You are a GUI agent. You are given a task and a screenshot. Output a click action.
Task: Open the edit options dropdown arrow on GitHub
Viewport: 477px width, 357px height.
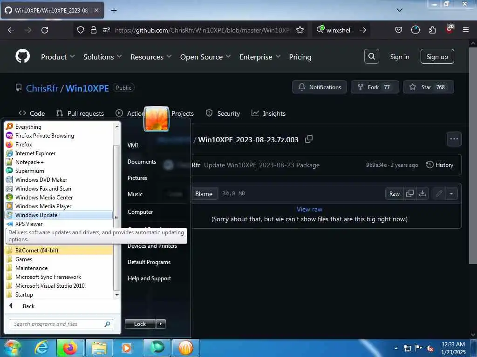tap(451, 193)
